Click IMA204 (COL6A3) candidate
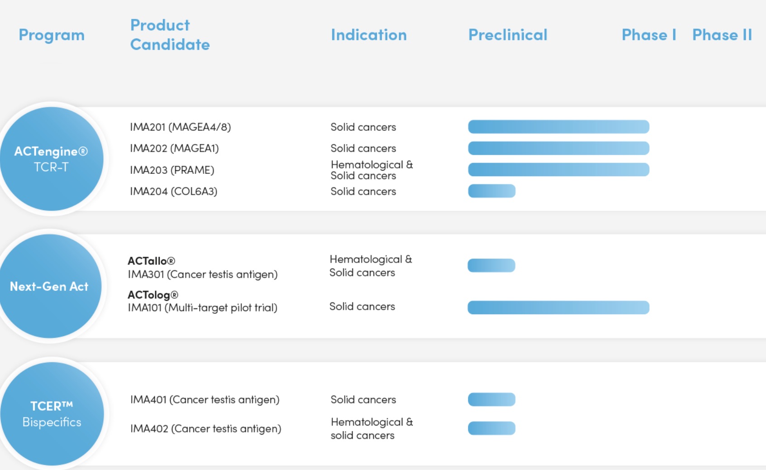The image size is (766, 470). tap(173, 192)
